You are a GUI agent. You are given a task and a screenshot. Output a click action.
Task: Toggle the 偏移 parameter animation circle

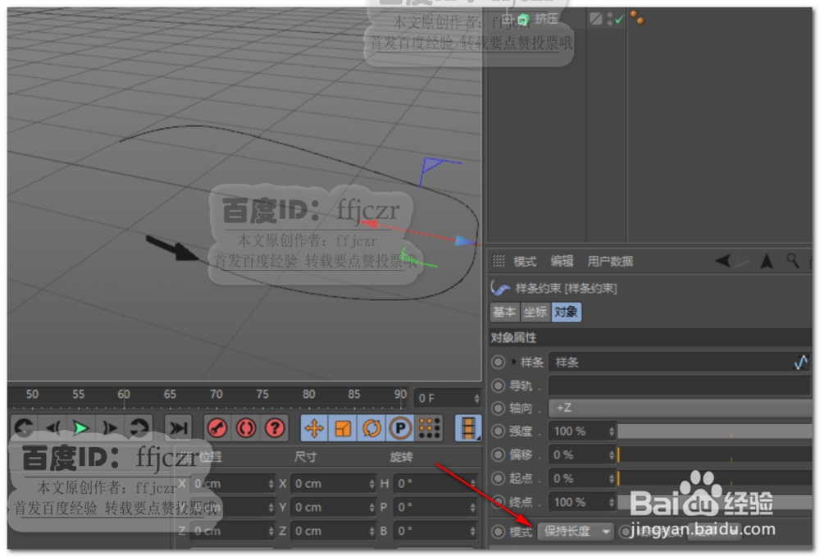499,454
